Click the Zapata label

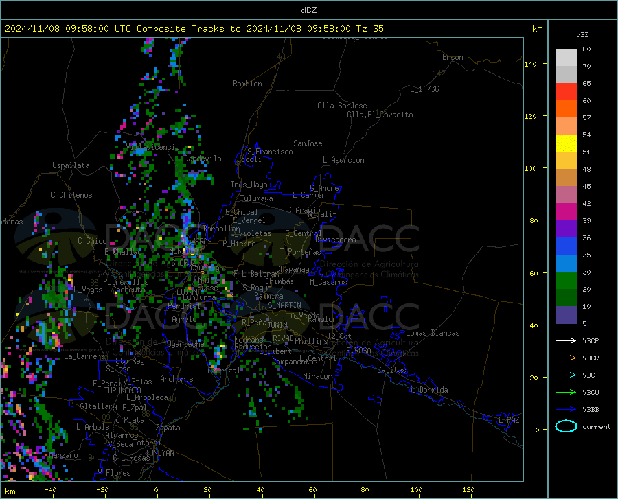point(168,428)
